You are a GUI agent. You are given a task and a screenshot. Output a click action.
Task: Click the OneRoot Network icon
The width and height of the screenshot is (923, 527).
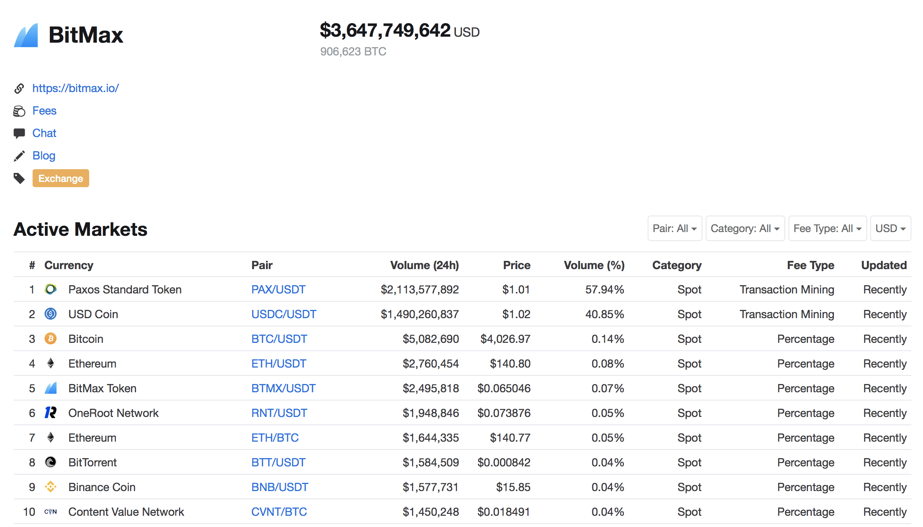coord(51,412)
